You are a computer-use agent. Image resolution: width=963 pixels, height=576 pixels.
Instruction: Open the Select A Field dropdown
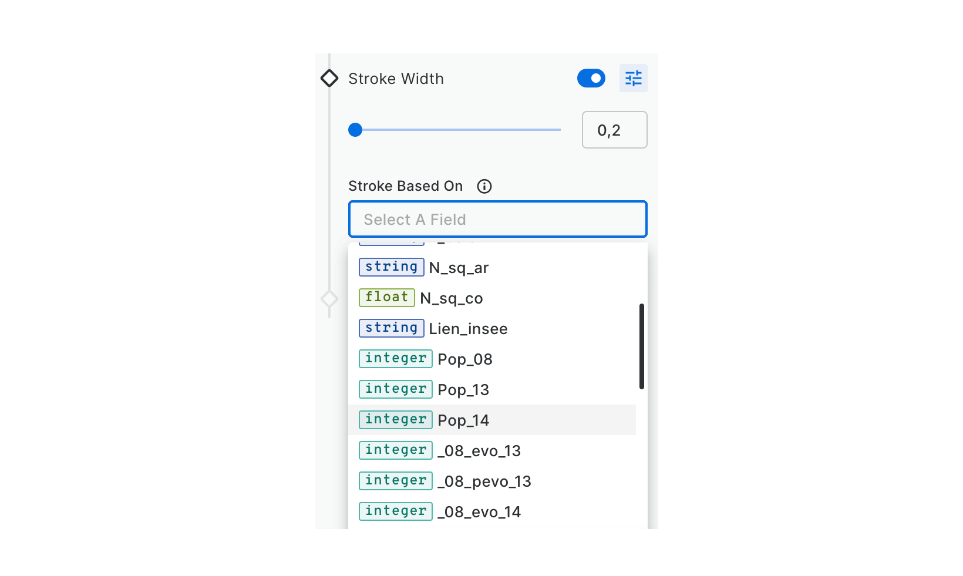pos(497,219)
